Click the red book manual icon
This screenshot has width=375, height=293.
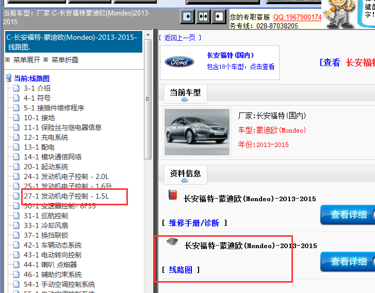[173, 194]
